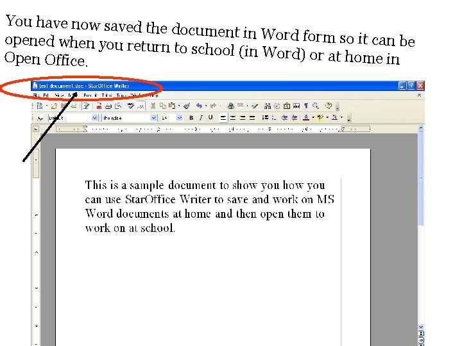Open the New document type dropdown arrow

point(47,106)
